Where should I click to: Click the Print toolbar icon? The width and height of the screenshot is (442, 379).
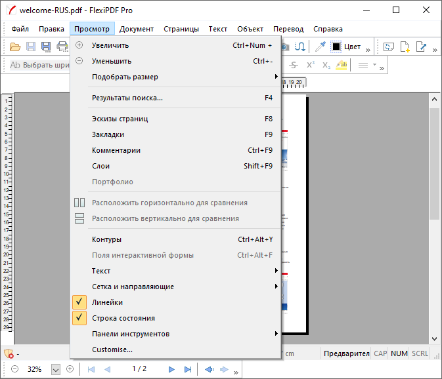pos(62,47)
